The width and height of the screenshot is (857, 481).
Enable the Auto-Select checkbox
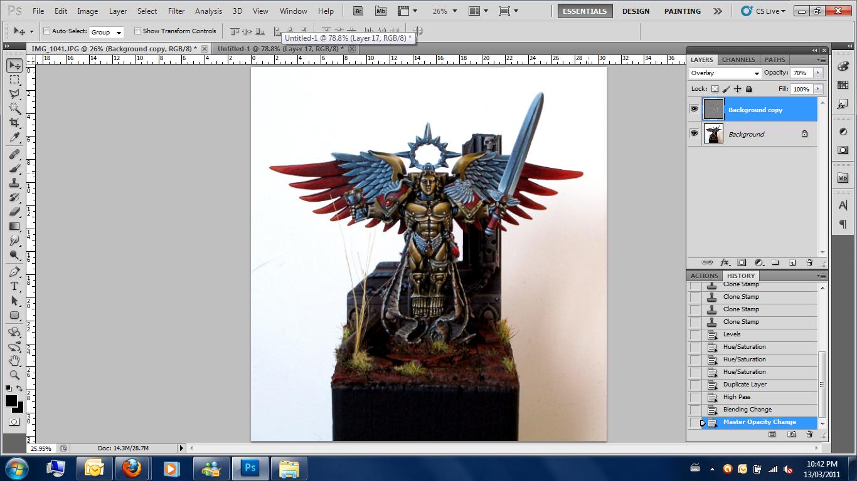pos(46,31)
